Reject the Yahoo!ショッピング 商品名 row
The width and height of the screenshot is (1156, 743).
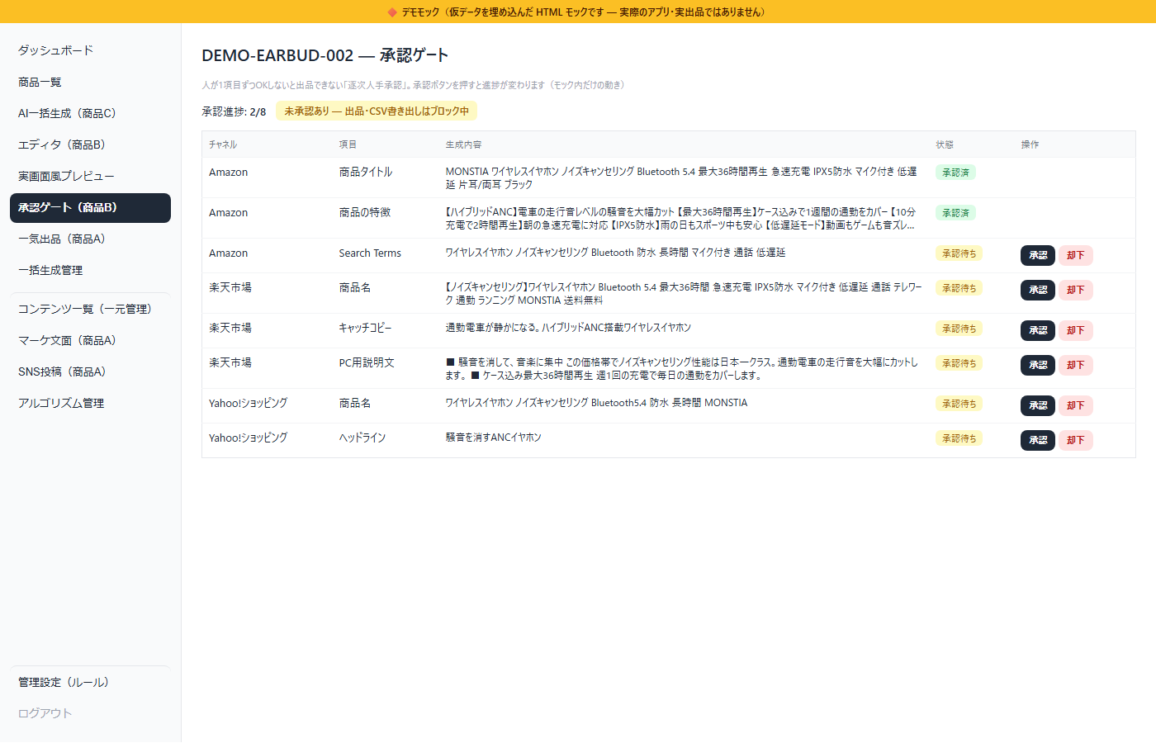pos(1075,405)
